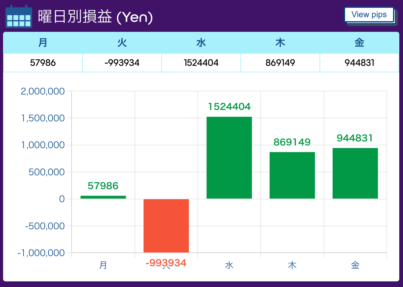
Task: Click the red Tuesday loss bar
Action: 166,226
